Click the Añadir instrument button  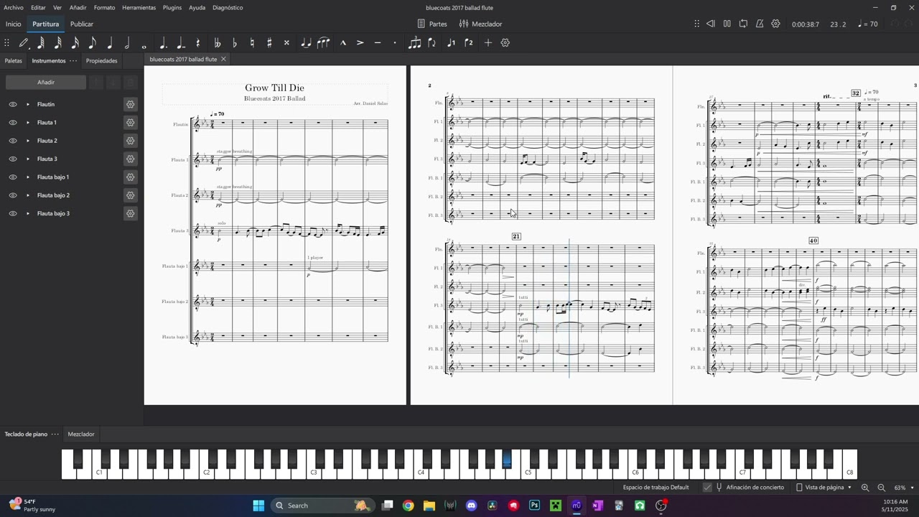tap(46, 83)
